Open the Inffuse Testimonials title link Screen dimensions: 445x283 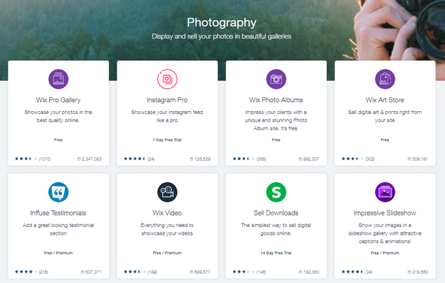(x=58, y=213)
